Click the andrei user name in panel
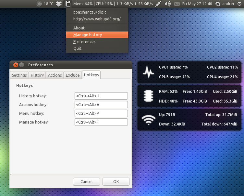 tap(228, 4)
